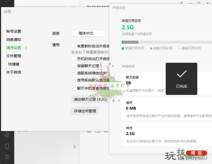Screen dimensions: 212x164
Task: Open the mini programs icon in WeChat sidebar
Action: 7,135
